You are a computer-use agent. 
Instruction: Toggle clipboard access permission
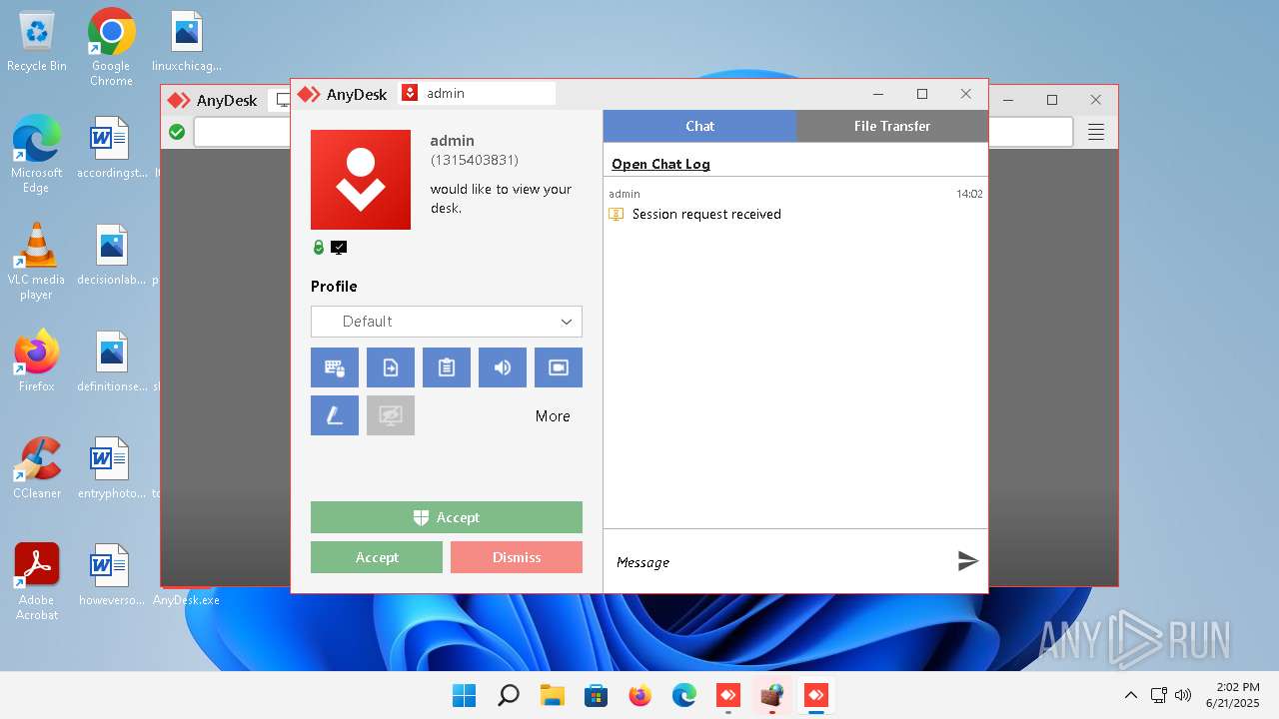coord(447,367)
